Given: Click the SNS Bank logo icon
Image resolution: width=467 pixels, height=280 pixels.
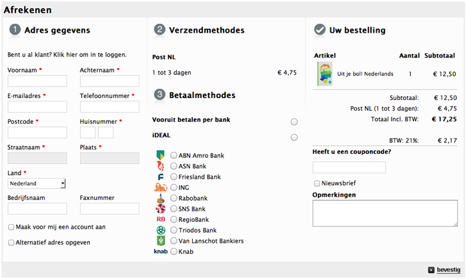Looking at the screenshot, I should pyautogui.click(x=160, y=209).
